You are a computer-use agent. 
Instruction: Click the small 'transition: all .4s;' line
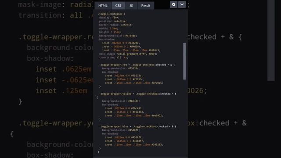point(114,57)
